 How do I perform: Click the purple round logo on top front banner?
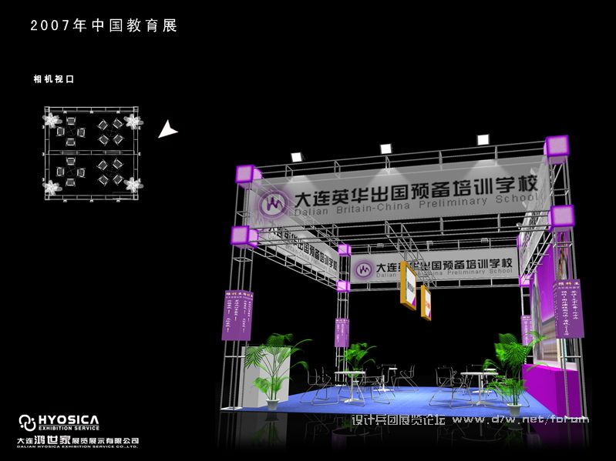pyautogui.click(x=273, y=204)
